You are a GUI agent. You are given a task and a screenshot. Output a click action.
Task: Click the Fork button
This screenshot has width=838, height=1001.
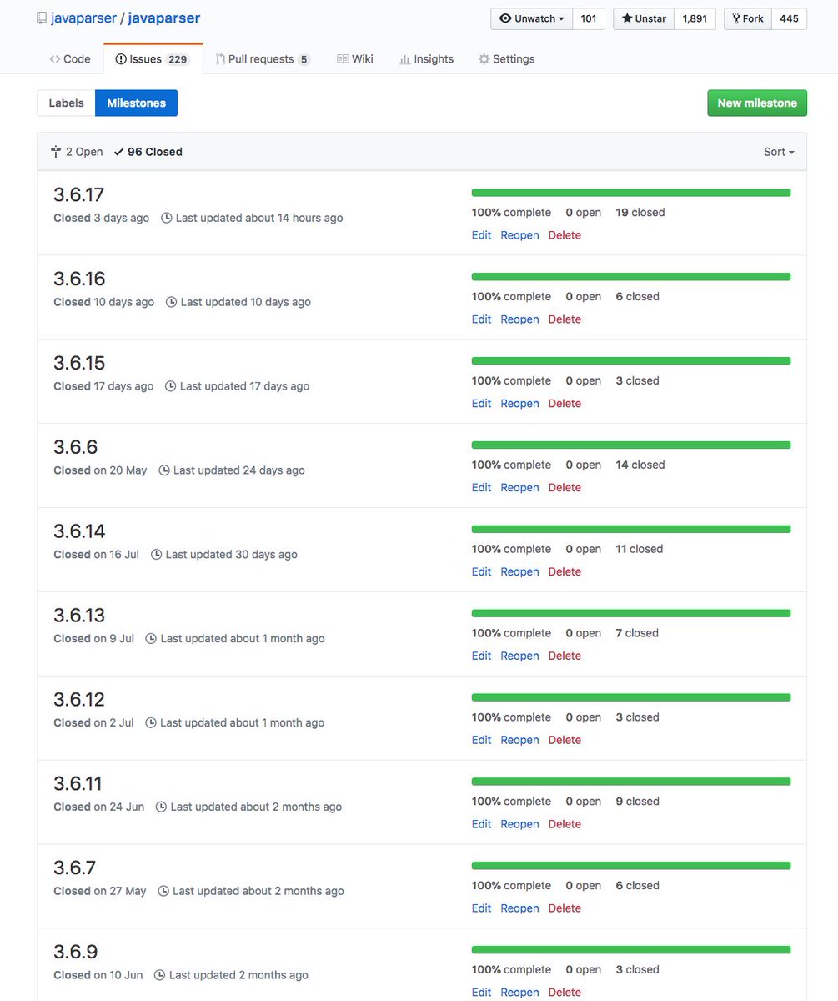(748, 18)
